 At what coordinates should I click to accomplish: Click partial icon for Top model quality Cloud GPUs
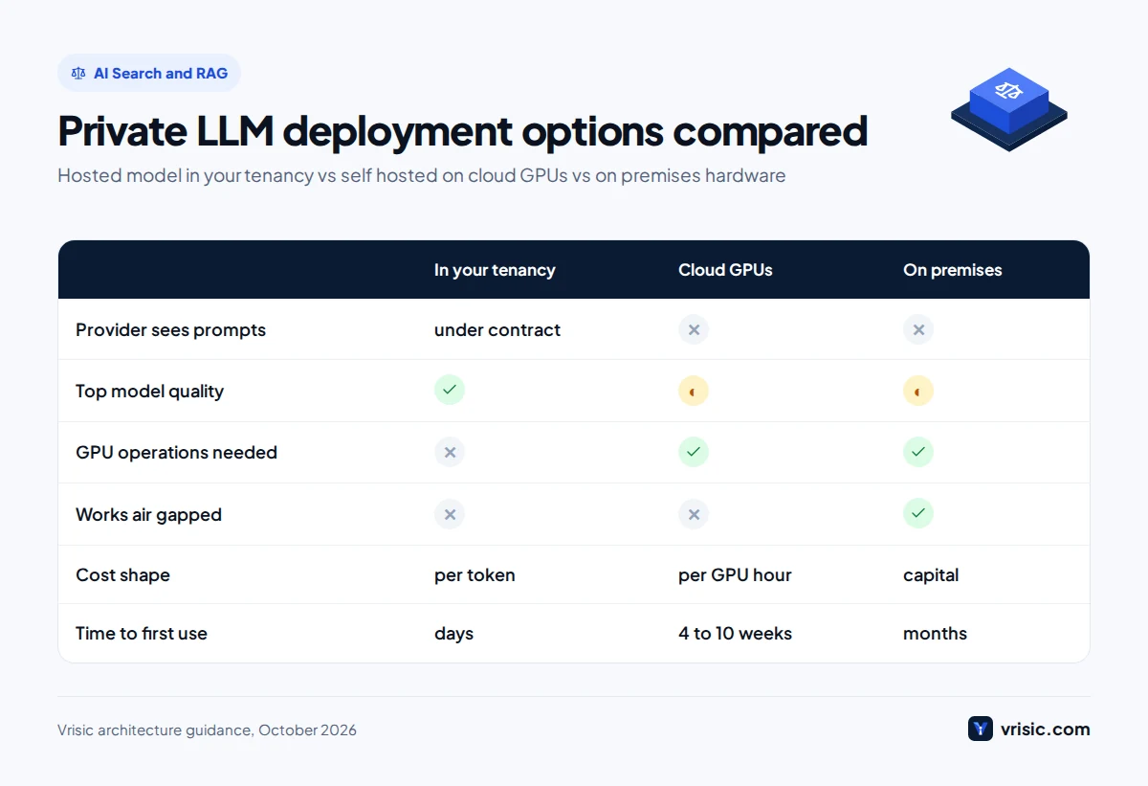coord(694,391)
